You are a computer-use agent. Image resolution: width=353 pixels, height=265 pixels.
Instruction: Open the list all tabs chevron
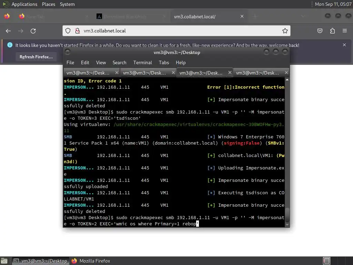[303, 16]
